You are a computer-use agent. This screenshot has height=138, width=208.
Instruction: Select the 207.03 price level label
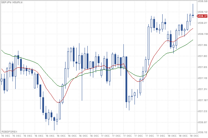pyautogui.click(x=202, y=111)
